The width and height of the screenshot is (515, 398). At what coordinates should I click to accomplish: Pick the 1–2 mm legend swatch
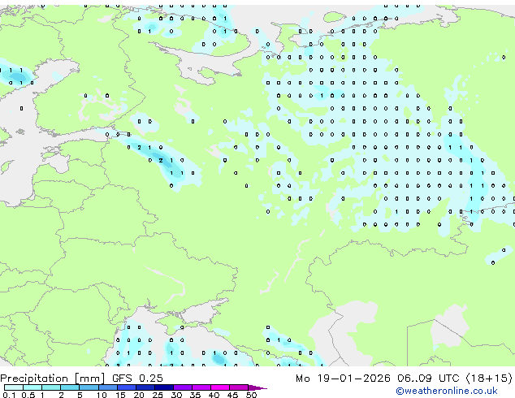(x=51, y=387)
